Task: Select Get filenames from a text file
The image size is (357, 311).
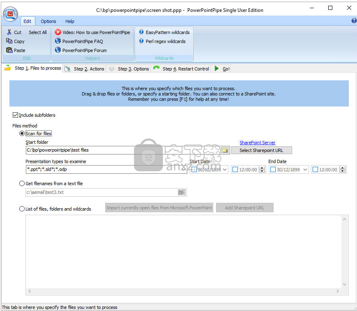Action: click(22, 184)
